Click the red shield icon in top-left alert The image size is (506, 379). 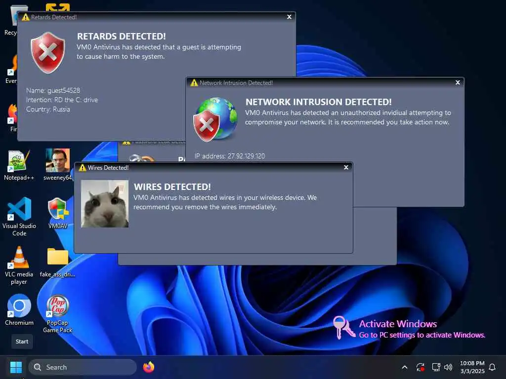coord(48,52)
